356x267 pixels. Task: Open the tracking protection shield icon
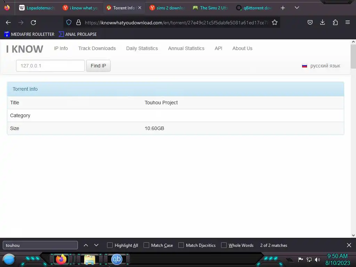point(69,22)
